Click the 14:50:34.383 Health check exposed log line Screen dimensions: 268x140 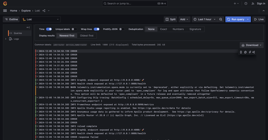tap(108, 84)
